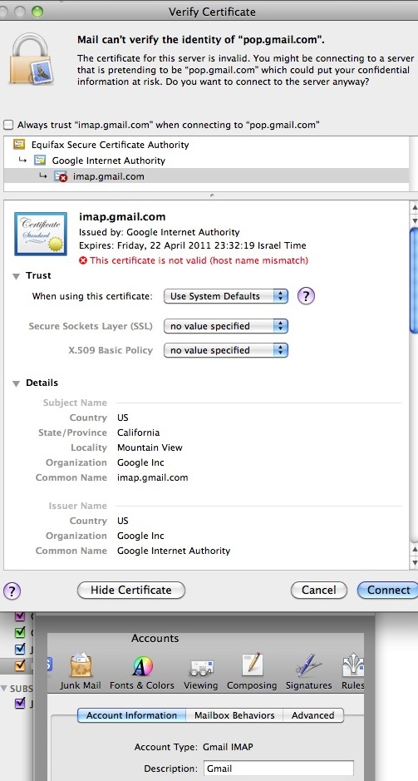Switch to Mailbox Behaviors tab

click(x=234, y=715)
